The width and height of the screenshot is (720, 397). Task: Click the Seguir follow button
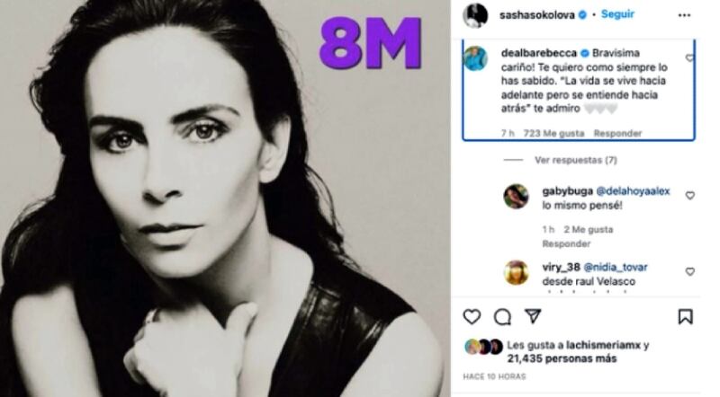coord(617,14)
